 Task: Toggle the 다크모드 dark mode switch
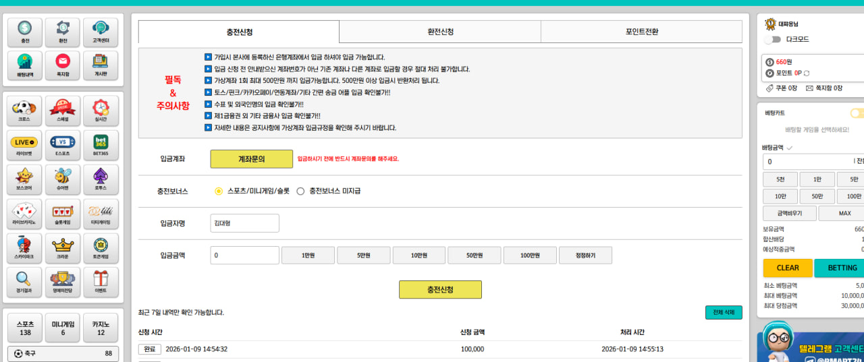click(774, 40)
